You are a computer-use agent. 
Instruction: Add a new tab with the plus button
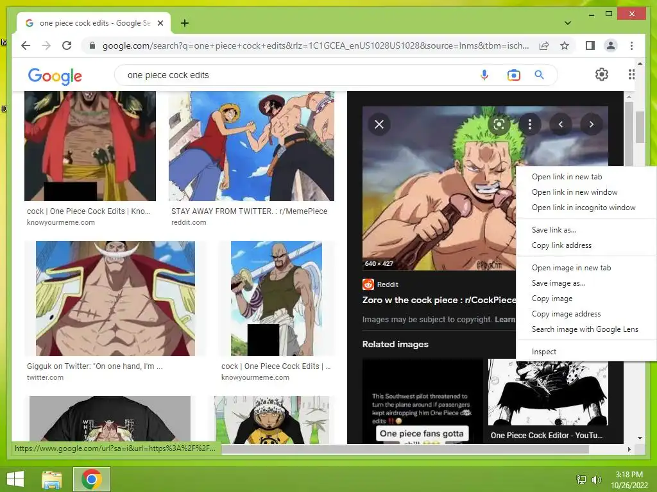coord(184,23)
